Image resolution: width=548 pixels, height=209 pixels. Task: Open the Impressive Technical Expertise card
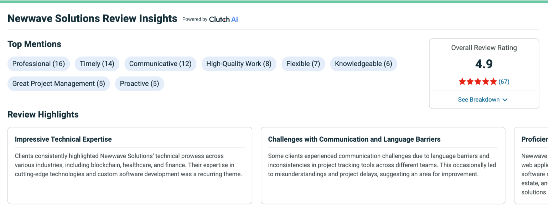[x=130, y=165]
